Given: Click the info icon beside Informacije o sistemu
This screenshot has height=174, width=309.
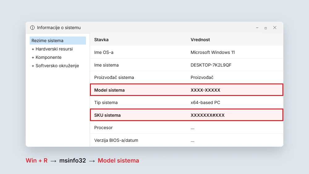Looking at the screenshot, I should (x=32, y=28).
